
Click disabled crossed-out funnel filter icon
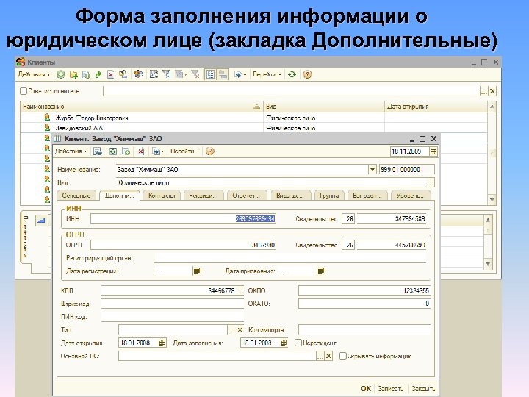pyautogui.click(x=195, y=74)
